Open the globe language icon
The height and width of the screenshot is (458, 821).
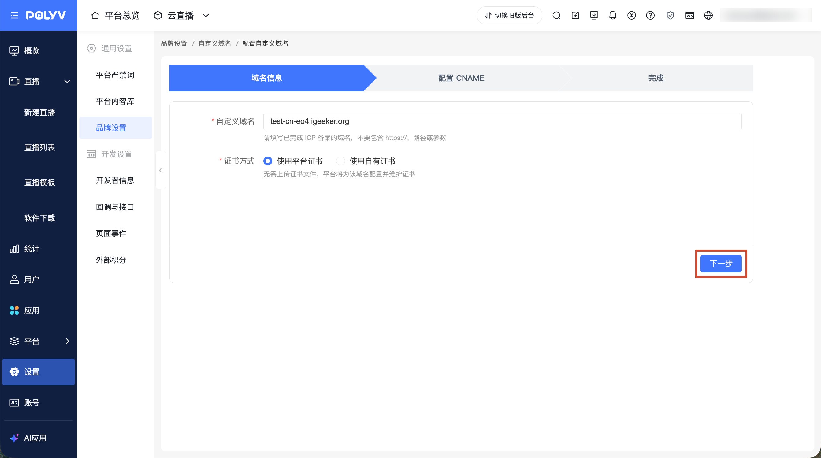[x=708, y=15]
